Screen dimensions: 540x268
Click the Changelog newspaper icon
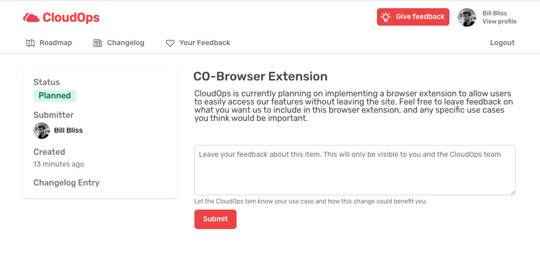(98, 43)
